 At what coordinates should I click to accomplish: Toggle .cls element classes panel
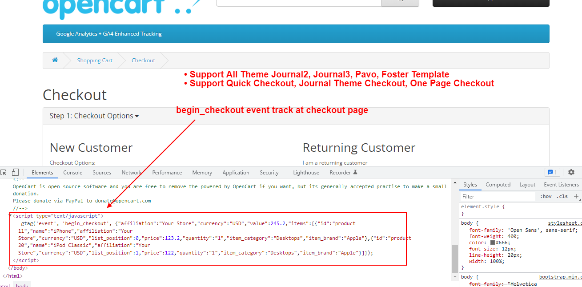coord(562,196)
